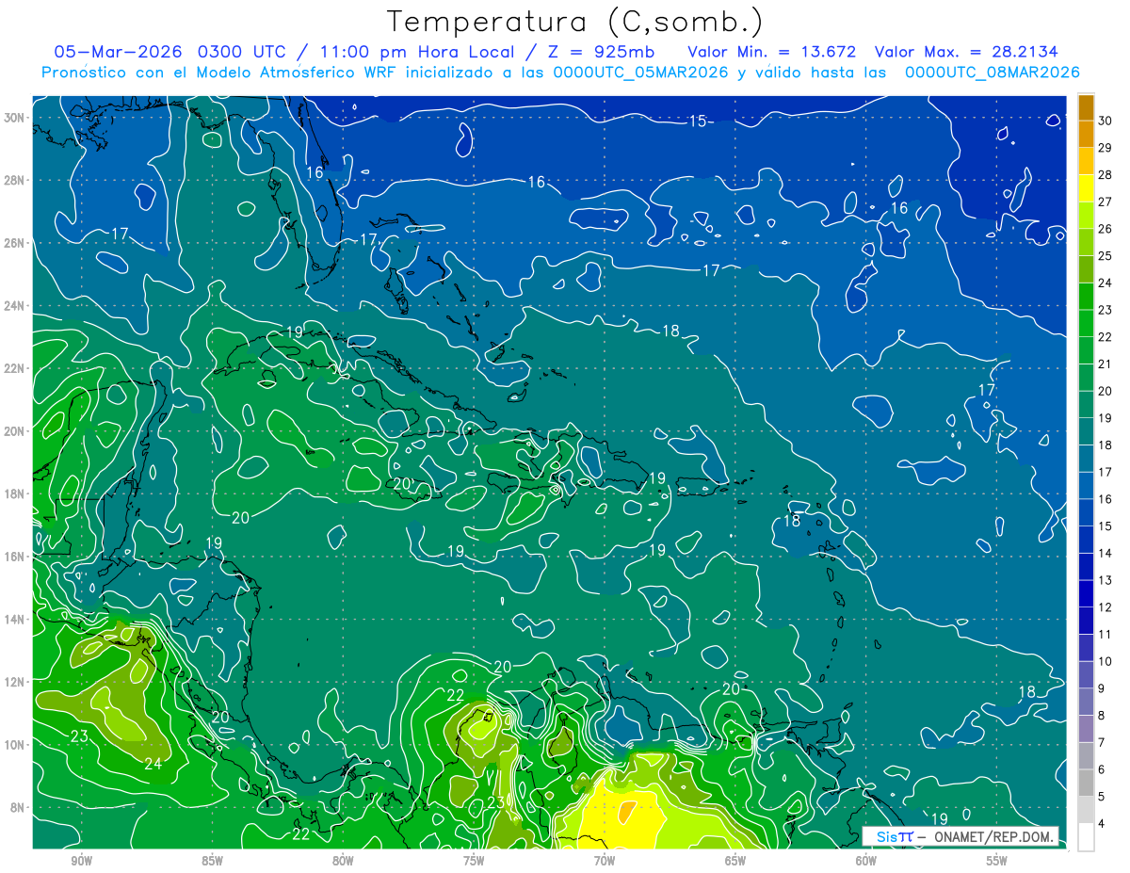This screenshot has width=1130, height=873.
Task: Click the 20N latitude axis label
Action: pyautogui.click(x=15, y=431)
